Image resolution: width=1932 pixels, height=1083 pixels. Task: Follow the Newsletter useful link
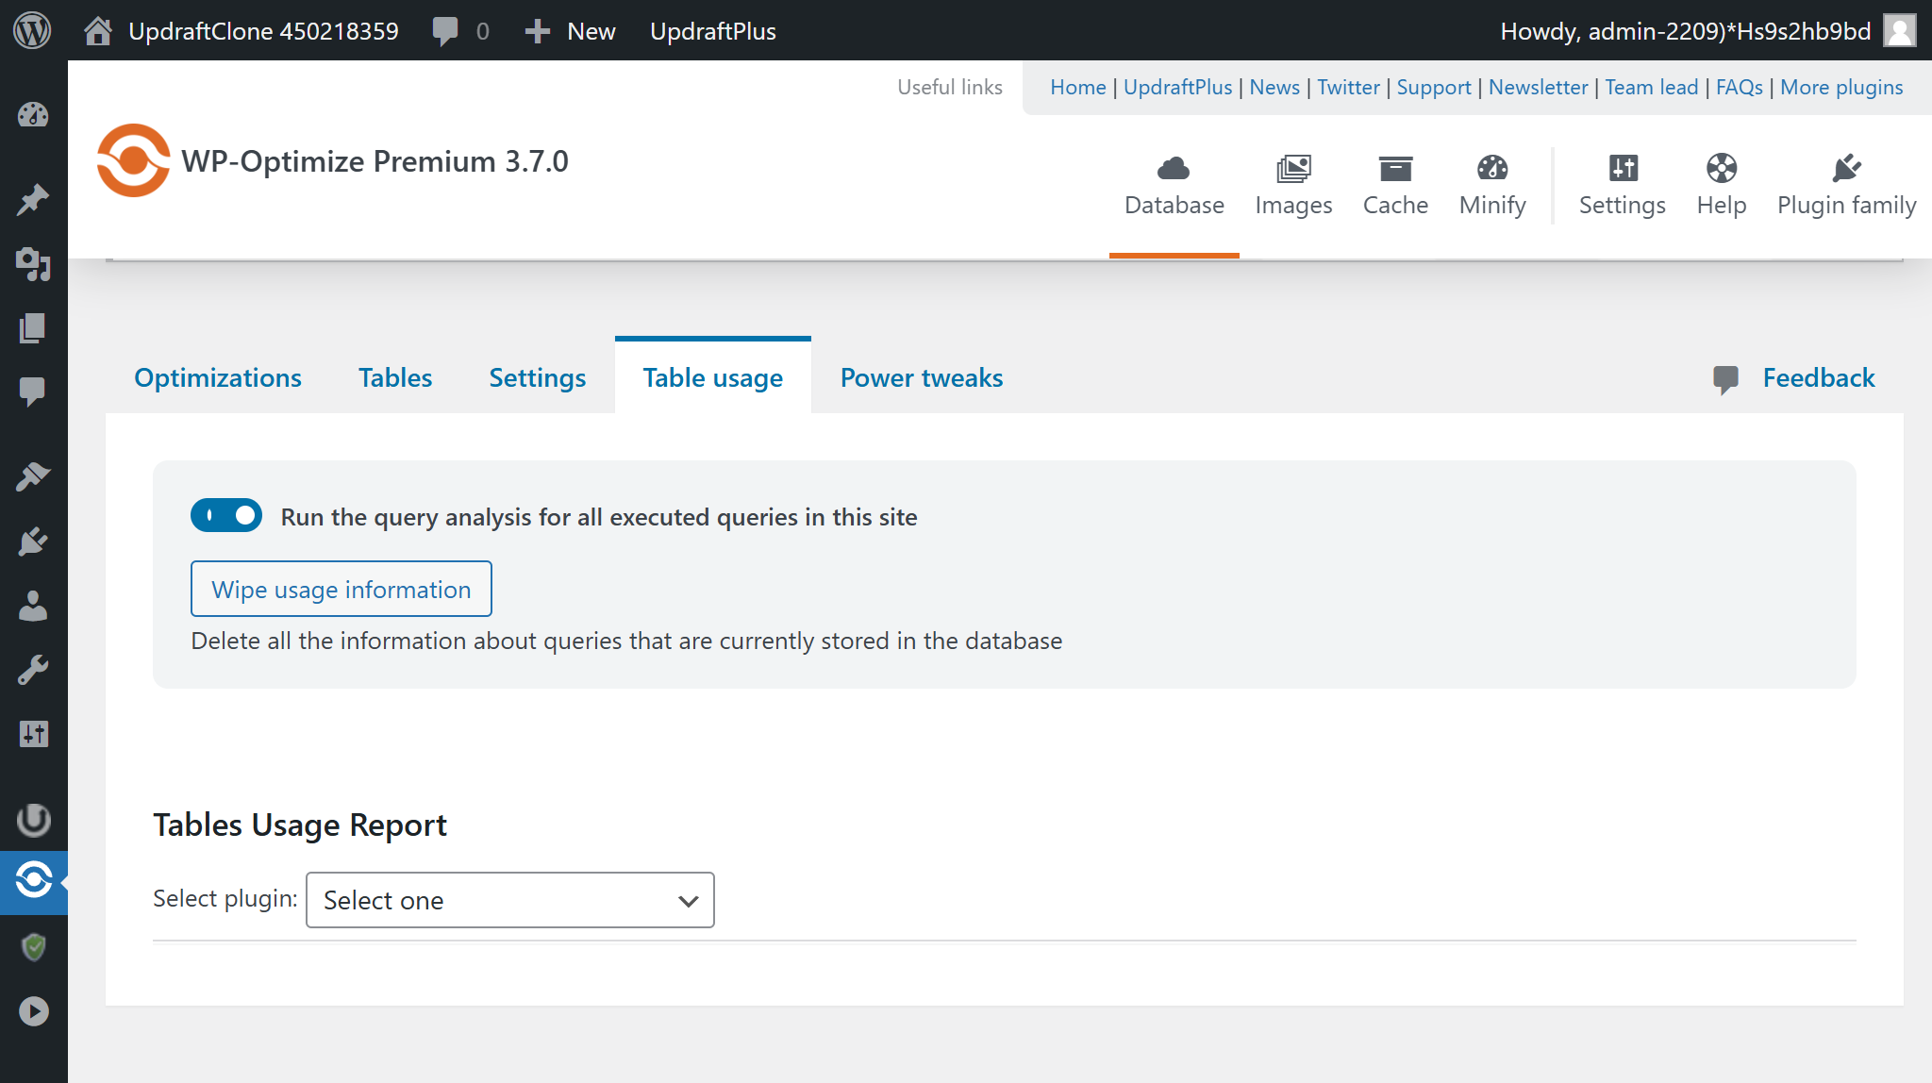[x=1539, y=87]
